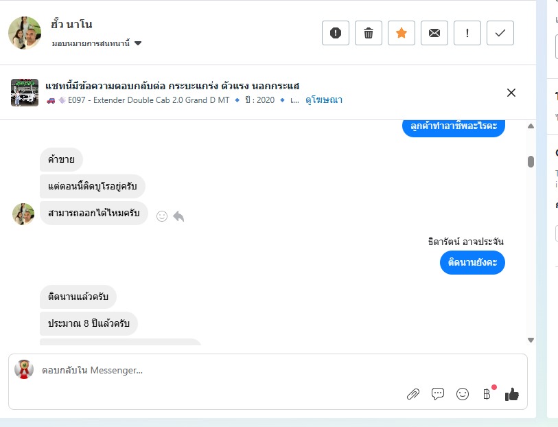
Task: Attach a file with paperclip icon
Action: 412,394
